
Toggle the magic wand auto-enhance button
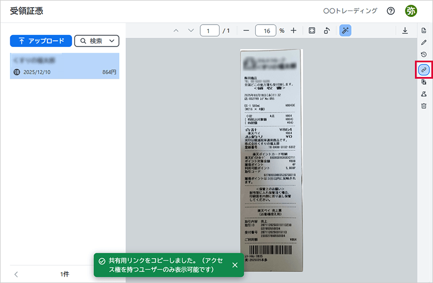click(345, 31)
